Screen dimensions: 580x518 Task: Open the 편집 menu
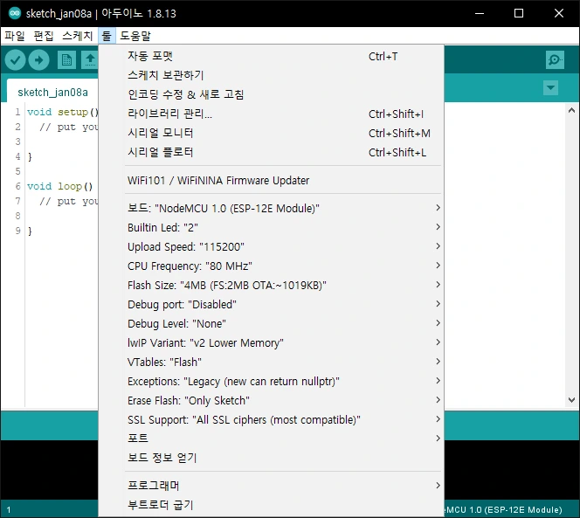tap(44, 36)
